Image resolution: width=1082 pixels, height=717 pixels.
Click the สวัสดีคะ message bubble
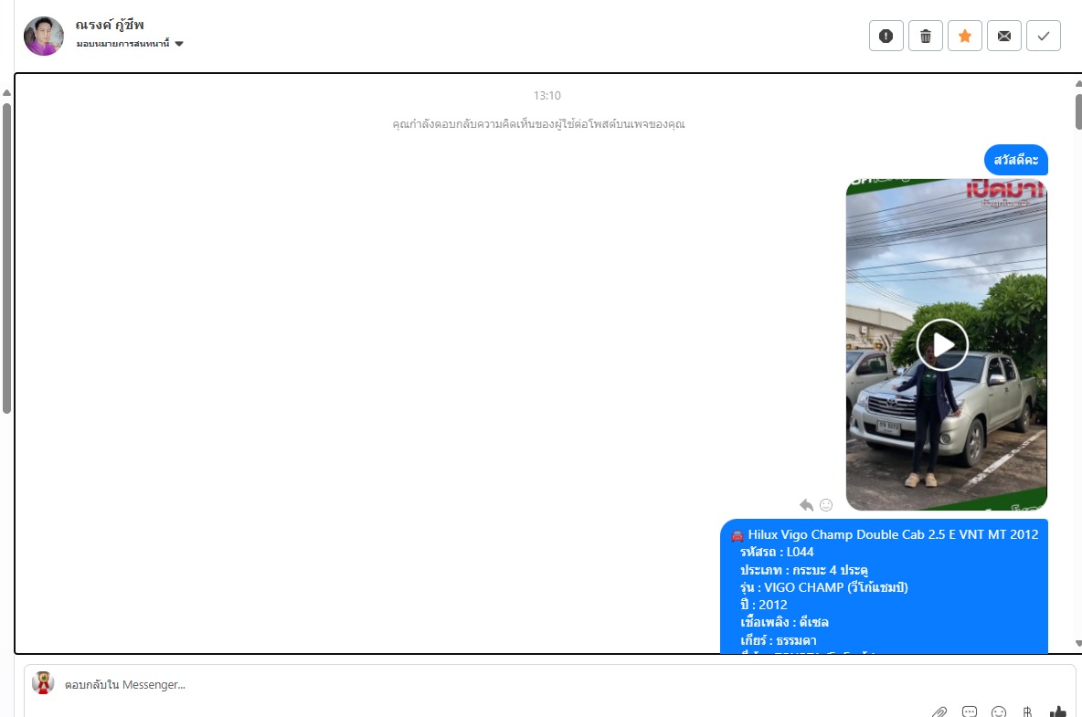(1016, 160)
